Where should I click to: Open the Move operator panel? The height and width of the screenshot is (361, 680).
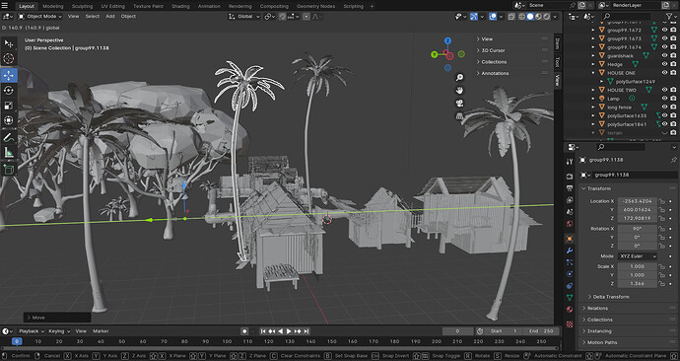coord(57,318)
